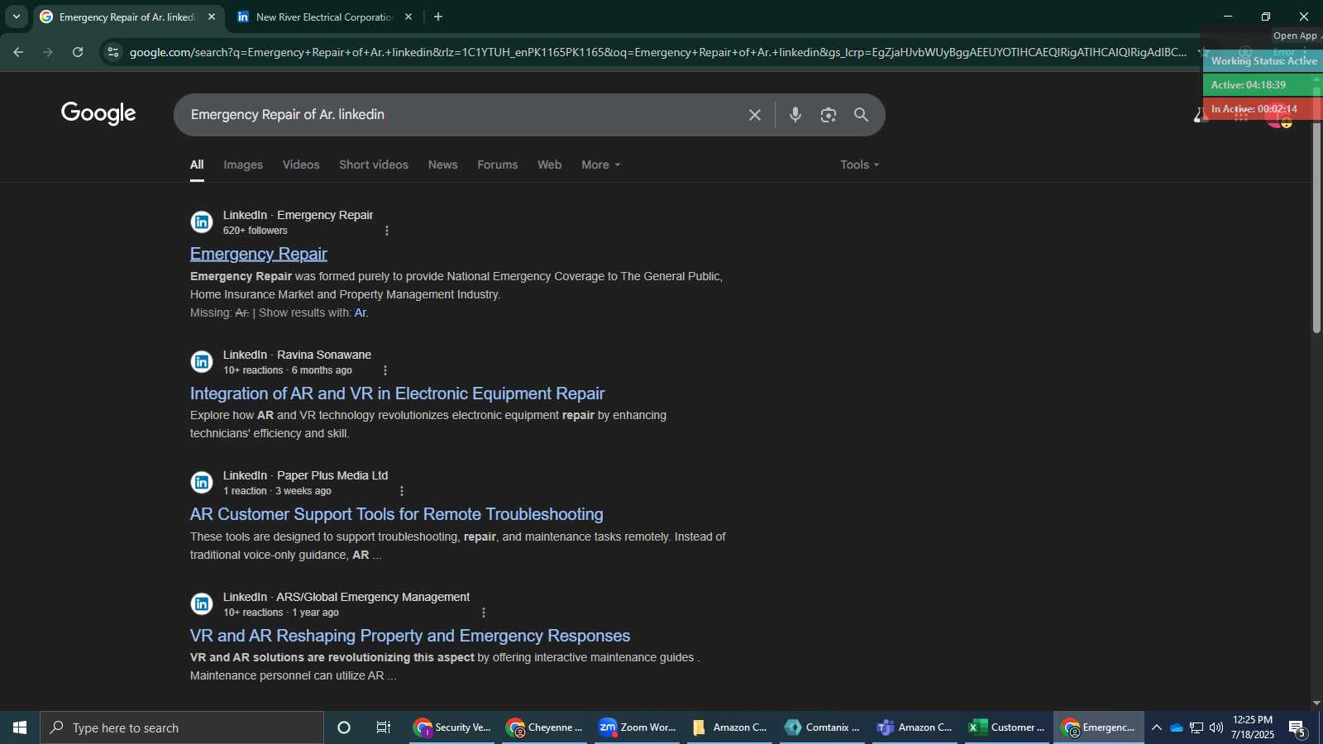Open the Amazon C... file folder taskbar window
The width and height of the screenshot is (1323, 744).
(730, 727)
